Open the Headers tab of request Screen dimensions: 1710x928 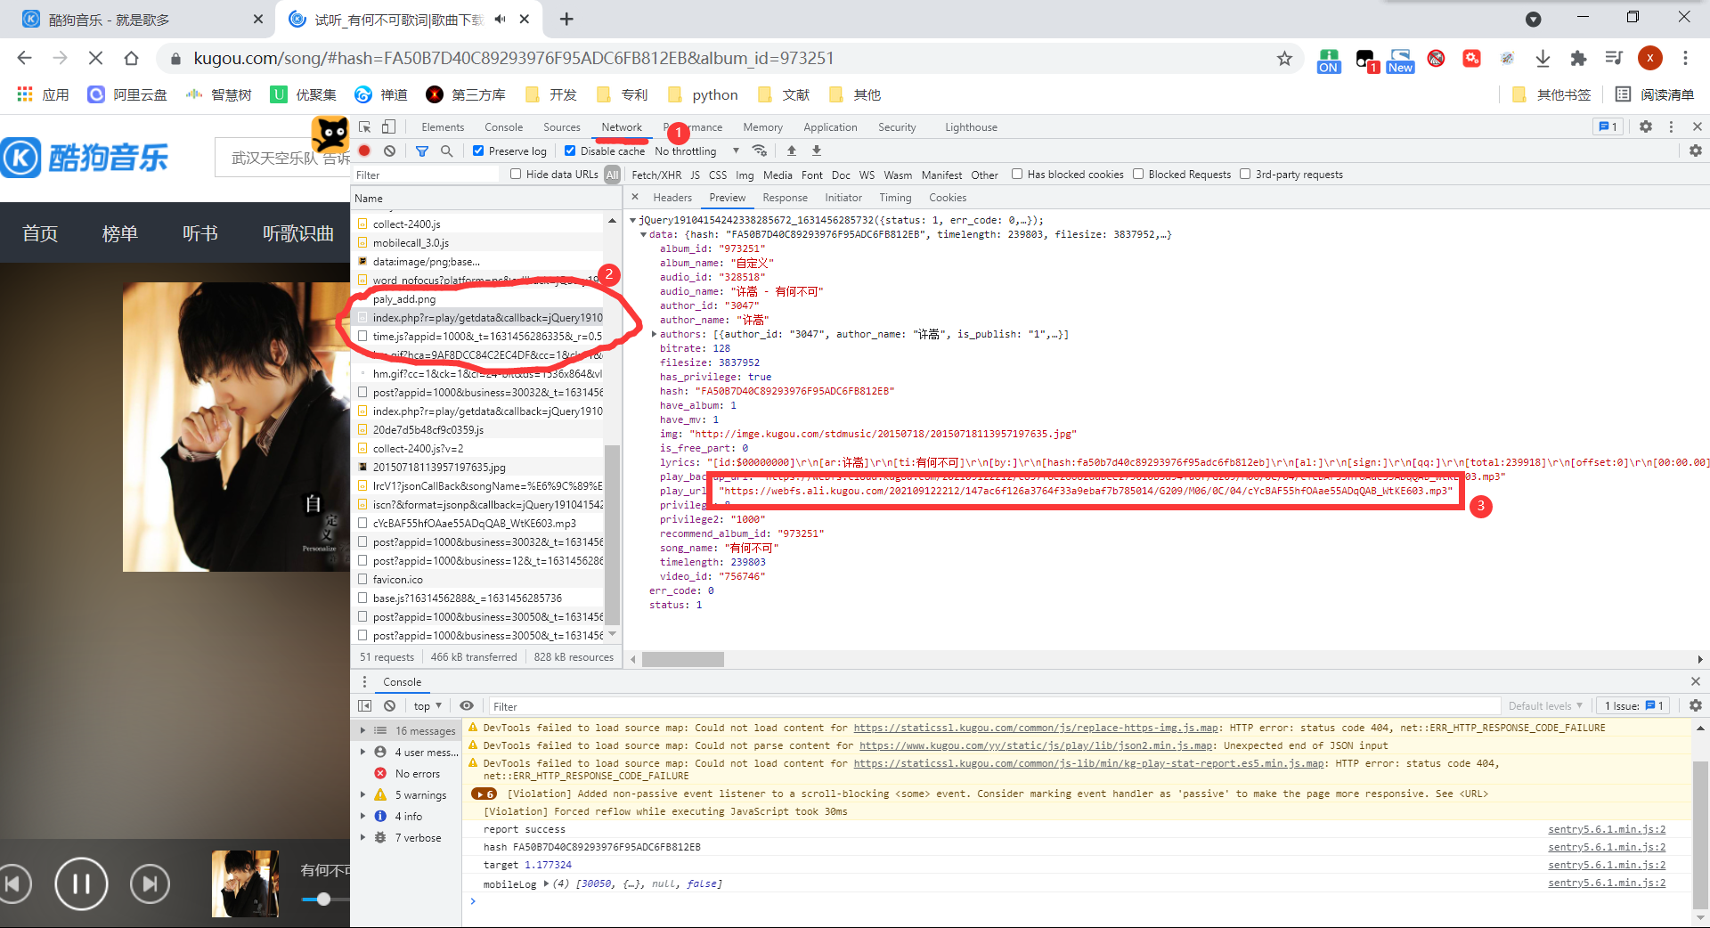[672, 198]
